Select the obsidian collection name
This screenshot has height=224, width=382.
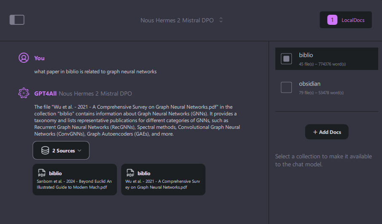pyautogui.click(x=309, y=84)
